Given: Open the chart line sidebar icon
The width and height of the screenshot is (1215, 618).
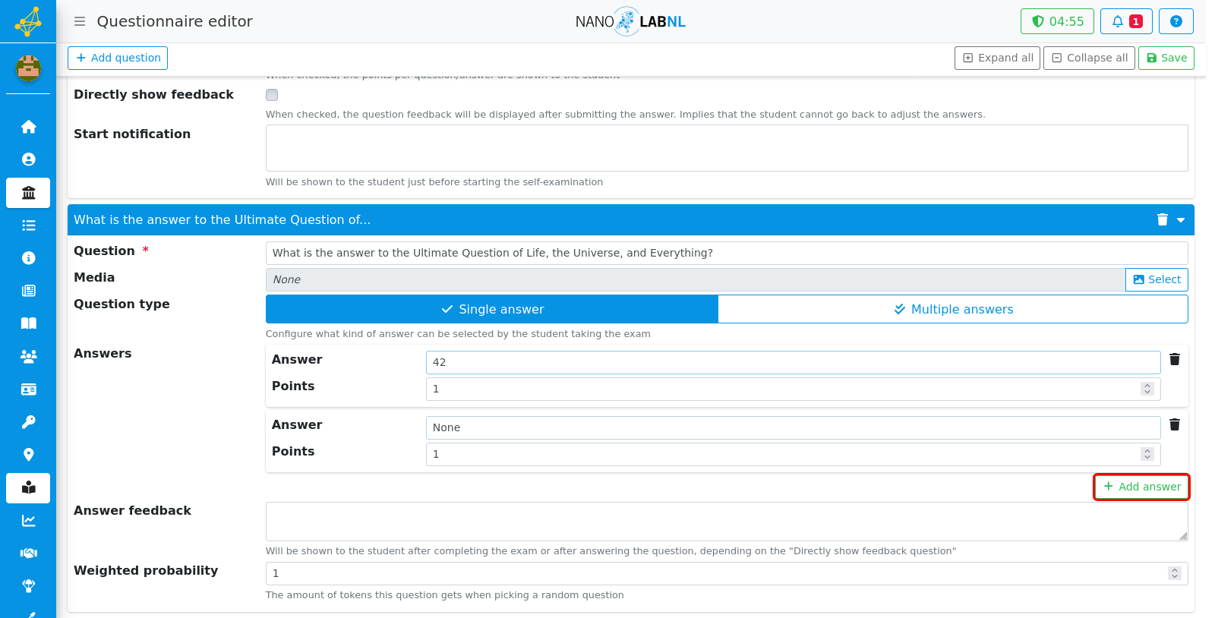Looking at the screenshot, I should (x=28, y=521).
